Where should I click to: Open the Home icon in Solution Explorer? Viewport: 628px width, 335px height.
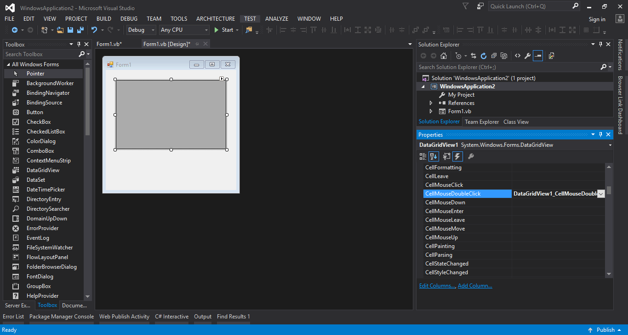pyautogui.click(x=444, y=56)
